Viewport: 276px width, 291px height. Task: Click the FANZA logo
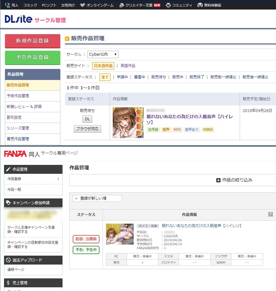pos(15,154)
